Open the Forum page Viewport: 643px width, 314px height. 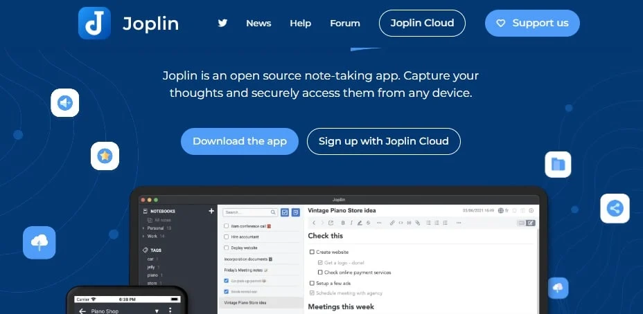(345, 24)
